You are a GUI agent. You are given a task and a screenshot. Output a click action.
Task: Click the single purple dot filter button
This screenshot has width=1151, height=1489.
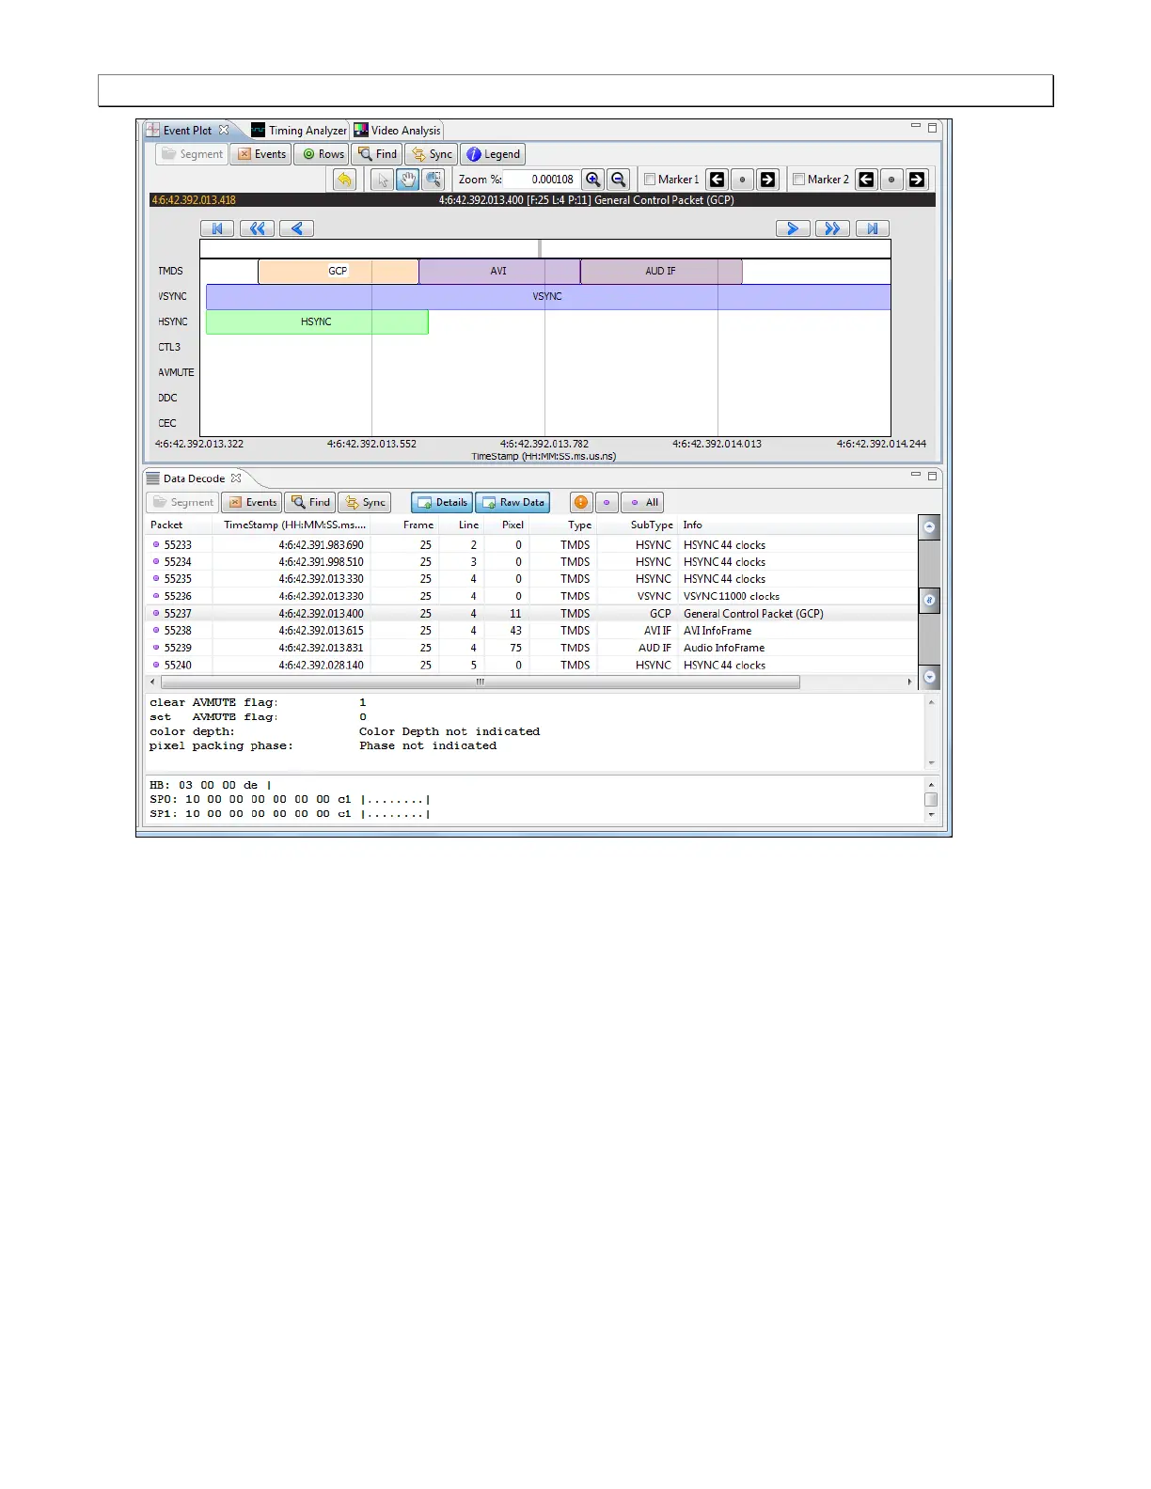[607, 503]
